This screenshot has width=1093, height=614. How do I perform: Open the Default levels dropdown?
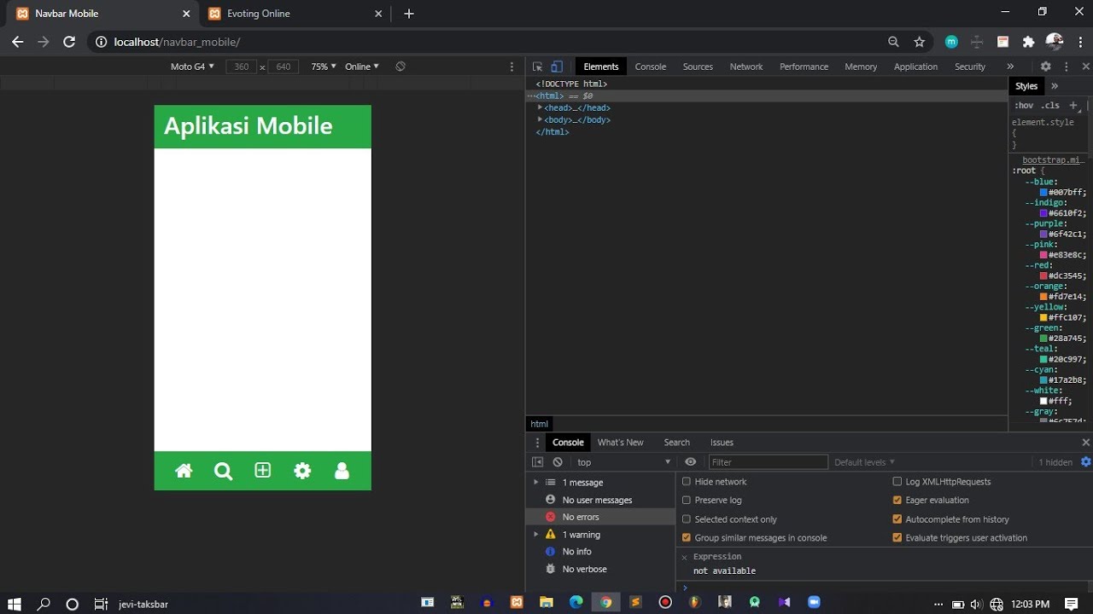click(864, 462)
